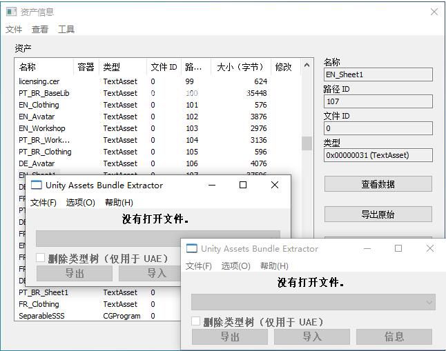Click the front Unity Assets Bundle Extractor title icon
The width and height of the screenshot is (446, 351).
click(x=191, y=248)
